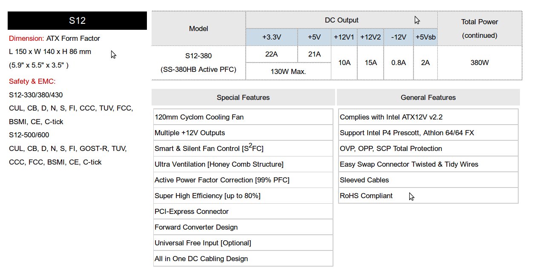534x273 pixels.
Task: Click the DC Output table header
Action: (x=342, y=20)
